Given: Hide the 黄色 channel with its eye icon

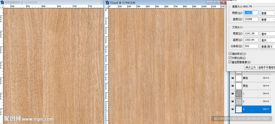Looking at the screenshot, I should tap(233, 78).
